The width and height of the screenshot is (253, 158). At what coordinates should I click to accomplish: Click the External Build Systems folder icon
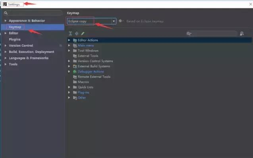(x=75, y=66)
